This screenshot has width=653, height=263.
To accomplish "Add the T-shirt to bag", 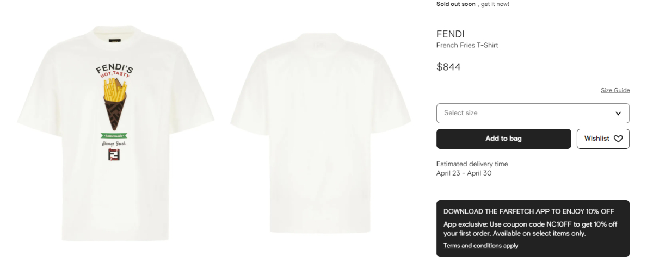I will tap(503, 139).
